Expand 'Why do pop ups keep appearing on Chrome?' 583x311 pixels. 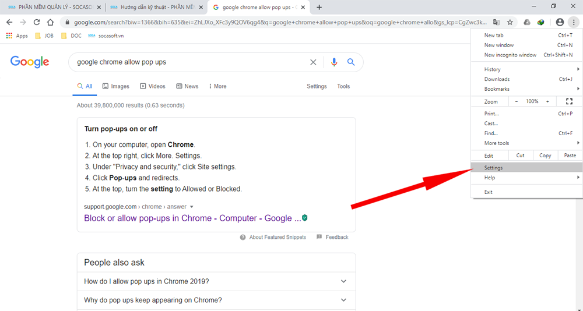(216, 300)
